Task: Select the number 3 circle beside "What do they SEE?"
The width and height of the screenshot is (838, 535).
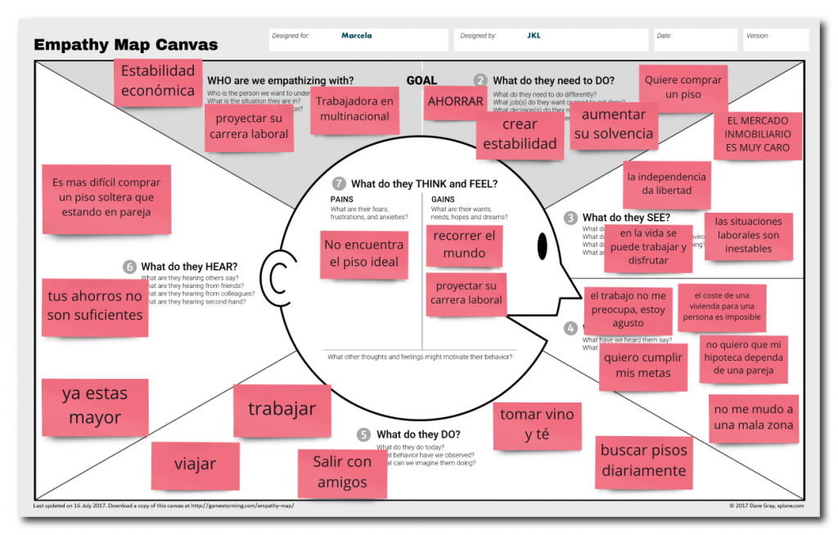Action: tap(570, 218)
